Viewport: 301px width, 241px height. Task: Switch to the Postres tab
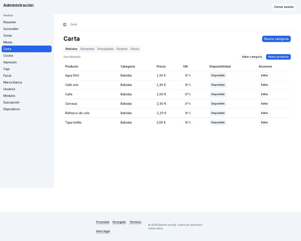click(122, 49)
